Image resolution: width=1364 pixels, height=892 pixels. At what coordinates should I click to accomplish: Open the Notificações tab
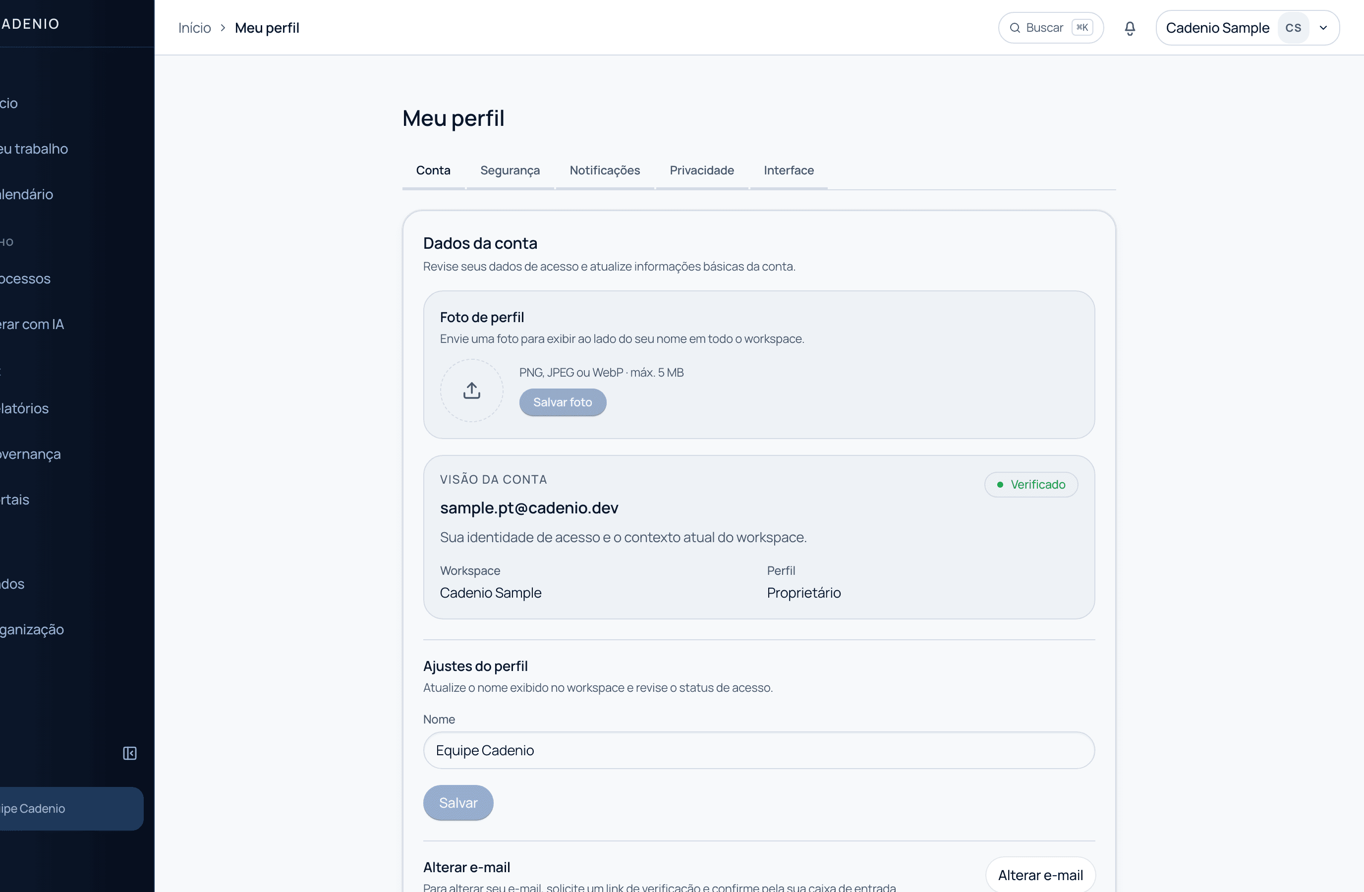click(x=605, y=171)
